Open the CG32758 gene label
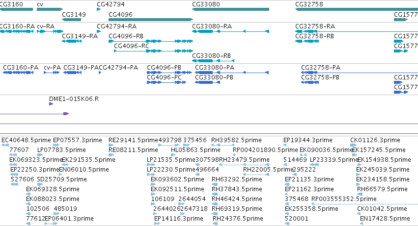This screenshot has height=226, width=418. 309,4
